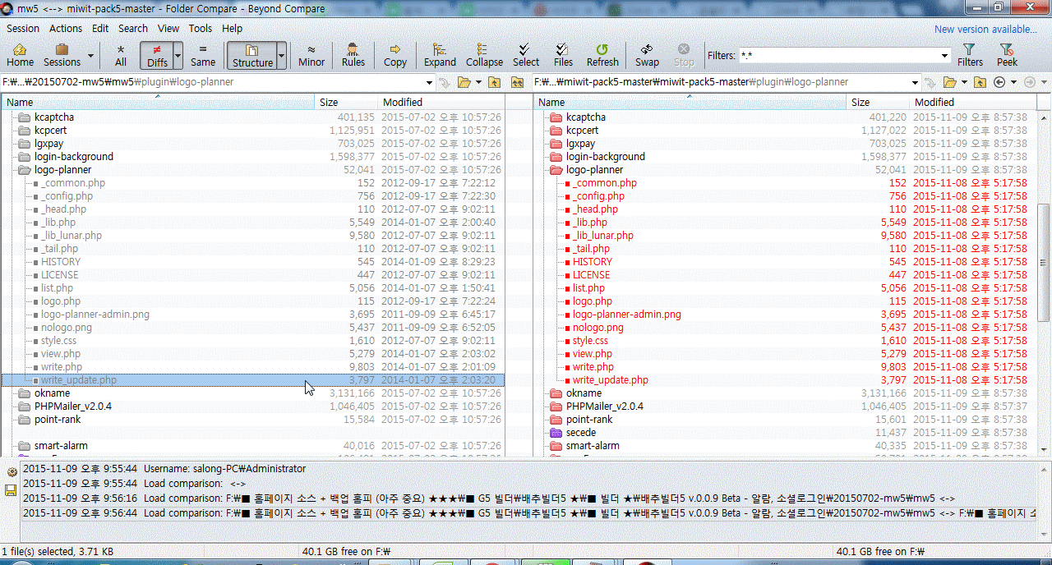Toggle the Structure compare mode
Image resolution: width=1052 pixels, height=565 pixels.
(x=252, y=55)
